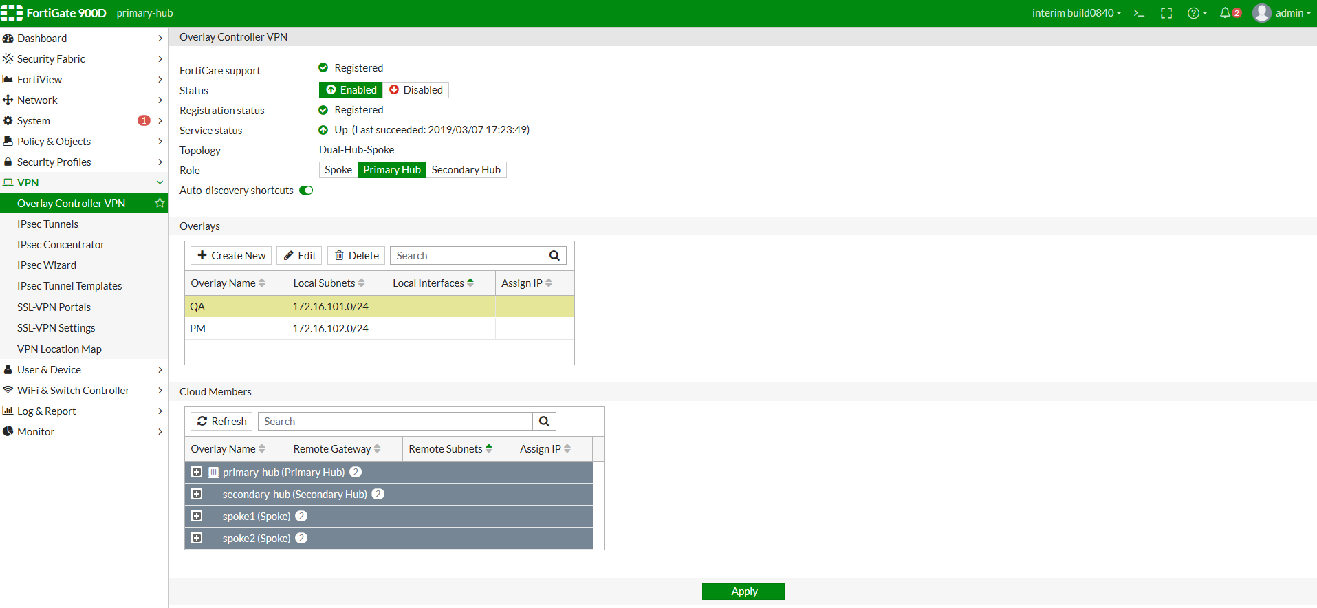Click search magnifier in Overlays table
Screen dimensions: 1317x608
554,256
